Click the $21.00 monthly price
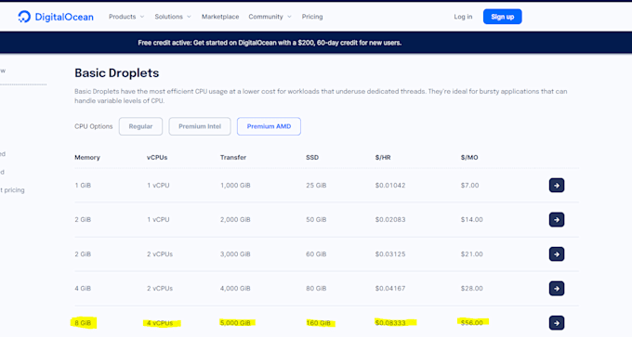 tap(471, 254)
